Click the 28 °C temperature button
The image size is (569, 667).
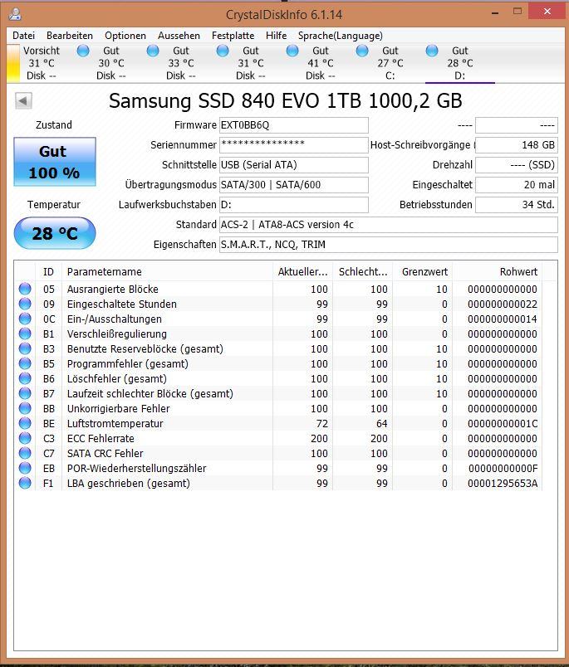tap(55, 233)
